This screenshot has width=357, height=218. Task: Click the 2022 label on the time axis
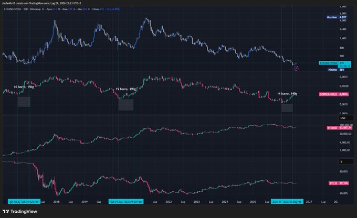pyautogui.click(x=169, y=202)
